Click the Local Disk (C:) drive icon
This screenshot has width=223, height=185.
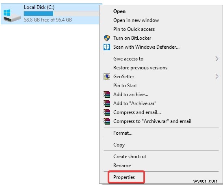click(x=12, y=16)
